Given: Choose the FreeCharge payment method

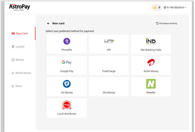Looking at the screenshot, I should pos(109,65).
